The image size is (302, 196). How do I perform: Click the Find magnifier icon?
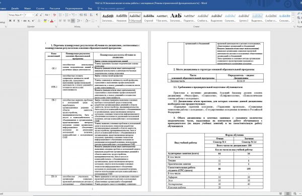[x=298, y=14]
